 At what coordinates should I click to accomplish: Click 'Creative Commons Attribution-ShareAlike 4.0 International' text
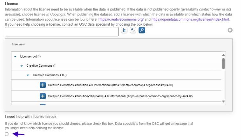pos(120,96)
